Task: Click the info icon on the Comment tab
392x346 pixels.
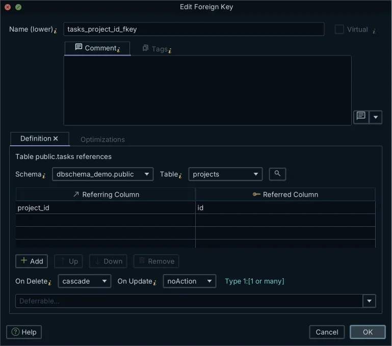Action: 118,49
